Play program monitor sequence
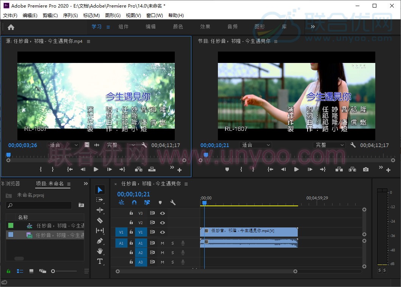 [297, 169]
